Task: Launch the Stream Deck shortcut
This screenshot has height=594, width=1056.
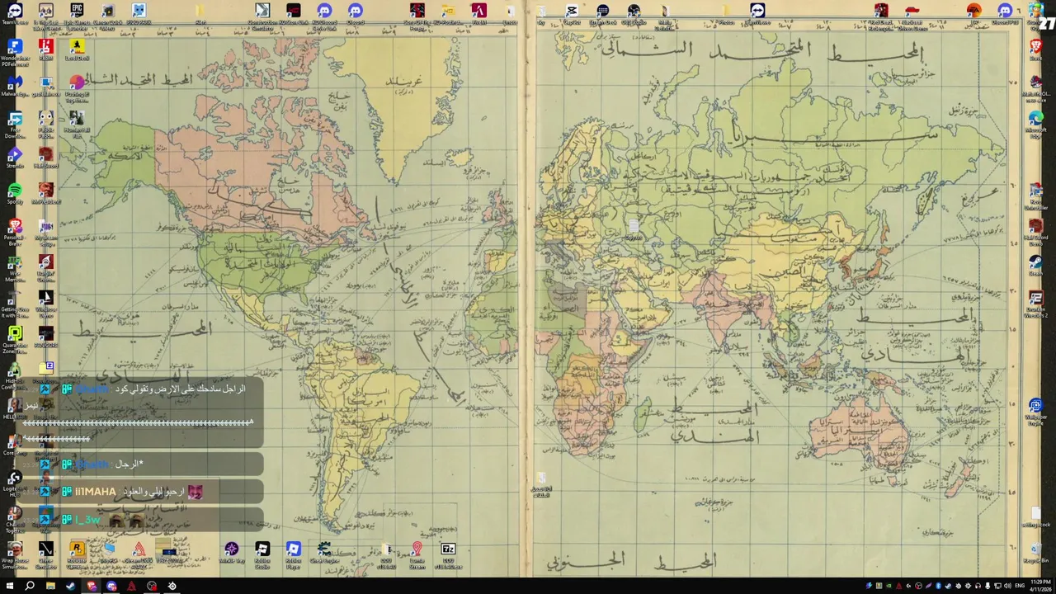Action: click(603, 14)
